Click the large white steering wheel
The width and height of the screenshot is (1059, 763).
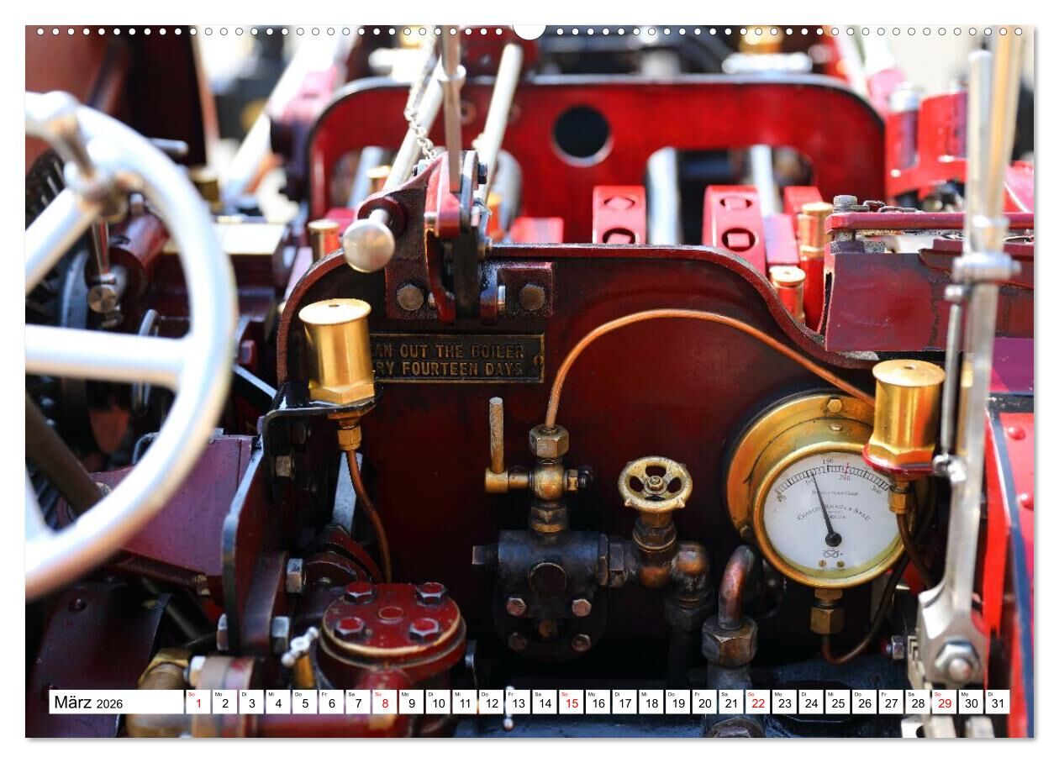click(126, 353)
